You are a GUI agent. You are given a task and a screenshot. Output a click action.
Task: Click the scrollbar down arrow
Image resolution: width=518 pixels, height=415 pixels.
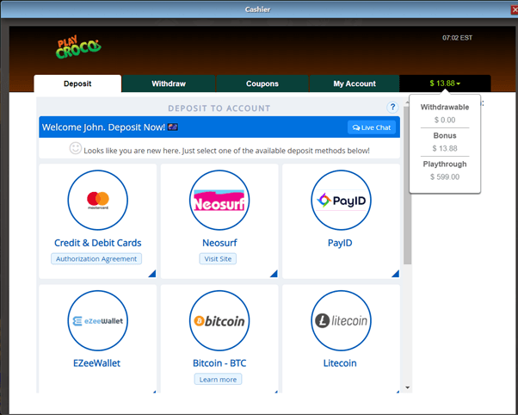[x=408, y=387]
